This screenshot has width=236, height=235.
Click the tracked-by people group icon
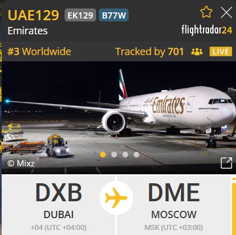[x=197, y=52]
